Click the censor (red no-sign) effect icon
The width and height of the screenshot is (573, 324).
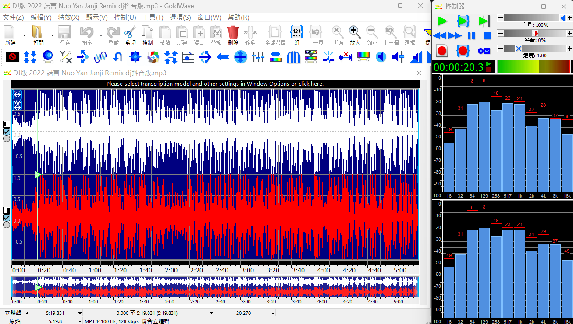13,56
